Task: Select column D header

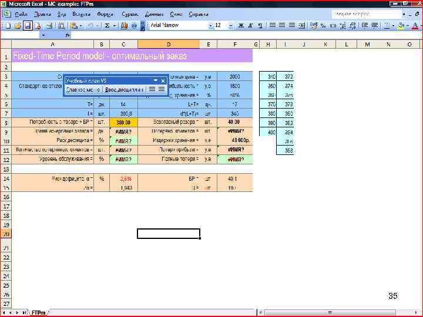Action: click(x=169, y=44)
